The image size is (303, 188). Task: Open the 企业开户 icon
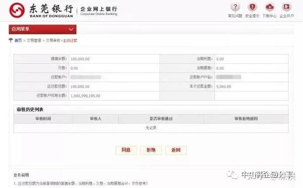[286, 7]
